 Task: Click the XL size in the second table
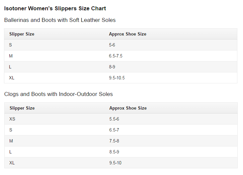(12, 163)
